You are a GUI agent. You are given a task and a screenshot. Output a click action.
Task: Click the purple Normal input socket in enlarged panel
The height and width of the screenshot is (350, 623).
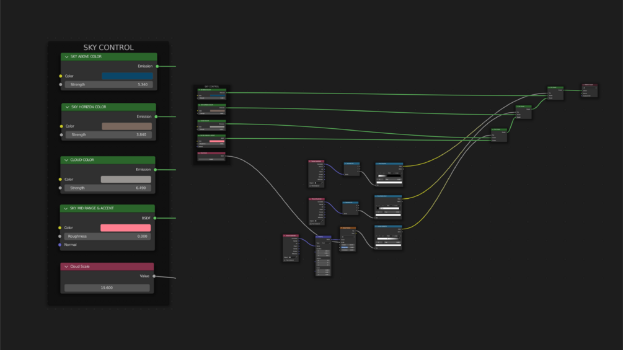[60, 245]
